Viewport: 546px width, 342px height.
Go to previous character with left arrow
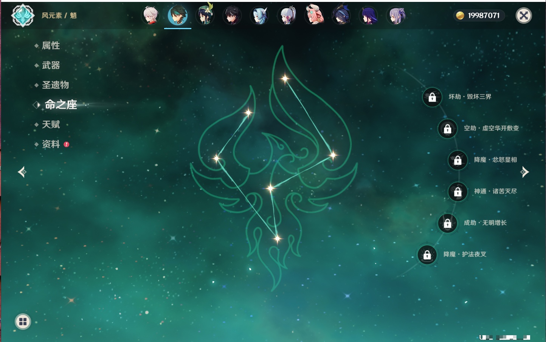[x=22, y=172]
